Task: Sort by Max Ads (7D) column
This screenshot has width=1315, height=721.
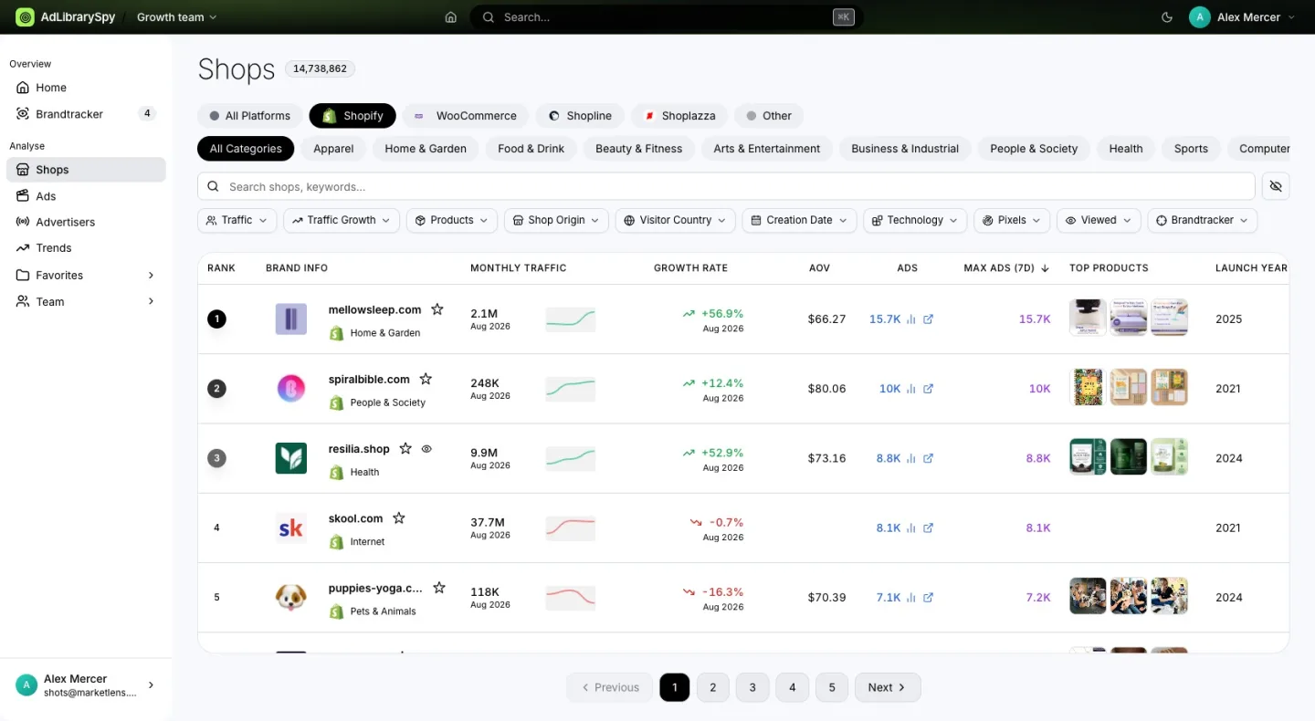Action: pos(1006,268)
